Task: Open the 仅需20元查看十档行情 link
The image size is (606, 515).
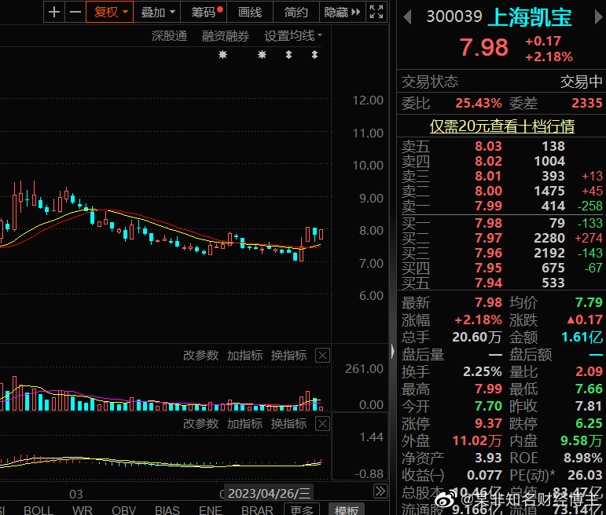Action: (502, 126)
